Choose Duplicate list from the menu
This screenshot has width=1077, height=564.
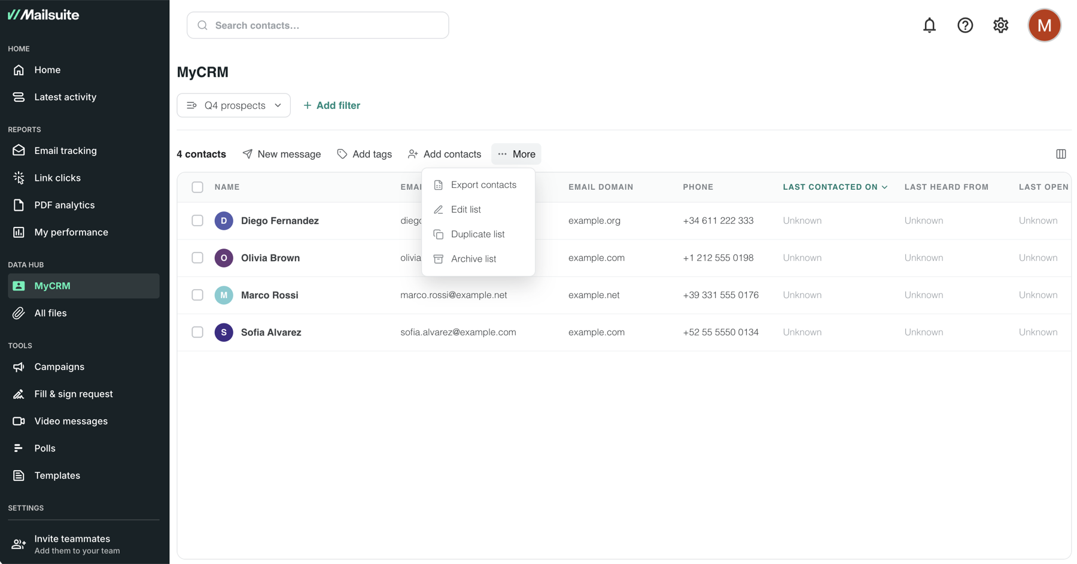478,234
